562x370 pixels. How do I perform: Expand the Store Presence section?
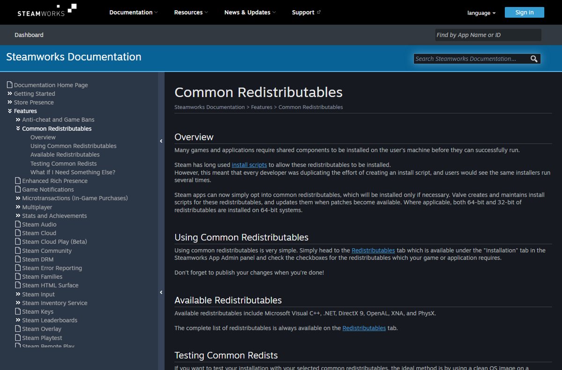[x=10, y=102]
